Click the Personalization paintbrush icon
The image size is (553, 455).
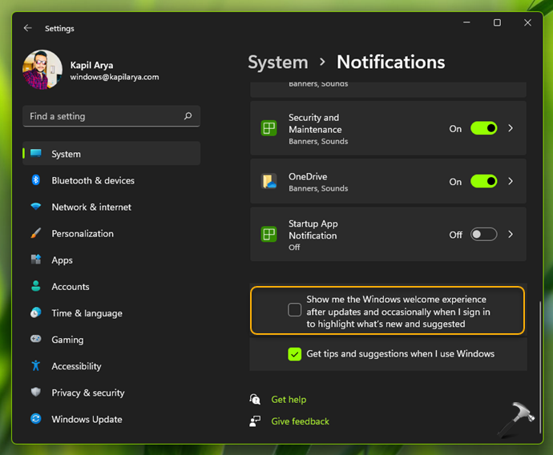(x=36, y=234)
